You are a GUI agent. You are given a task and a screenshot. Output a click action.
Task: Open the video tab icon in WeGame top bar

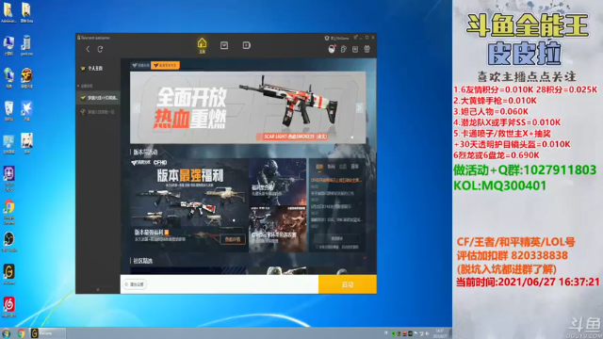click(x=247, y=45)
